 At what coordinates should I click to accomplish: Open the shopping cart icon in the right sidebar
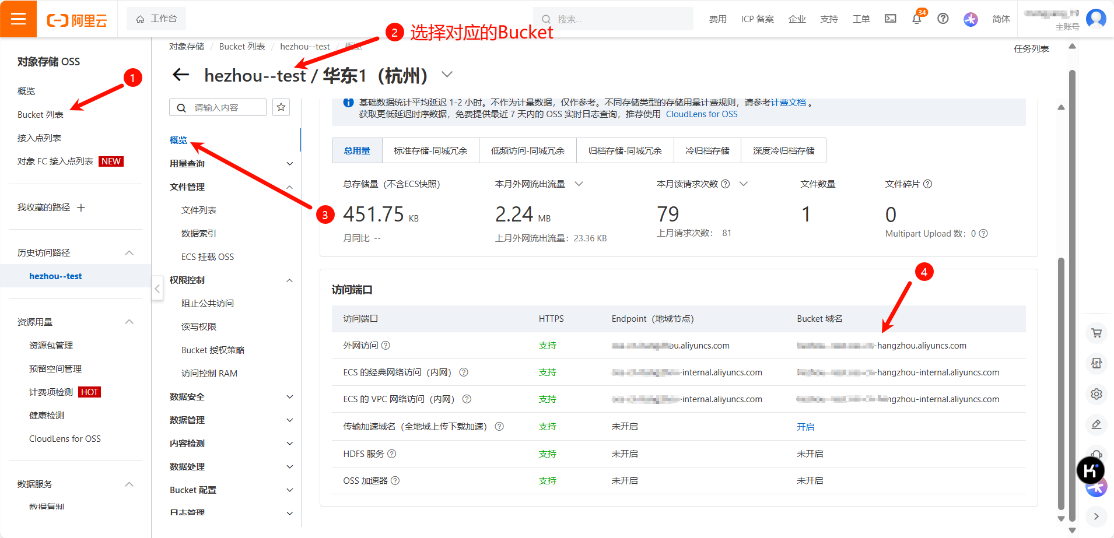[1097, 333]
